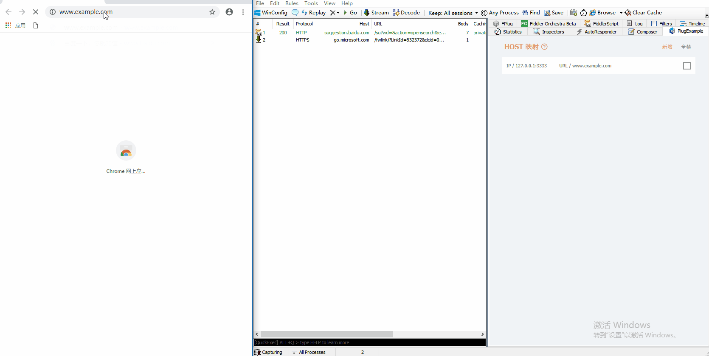Screen dimensions: 709x356
Task: Open the Edit menu
Action: (x=275, y=3)
